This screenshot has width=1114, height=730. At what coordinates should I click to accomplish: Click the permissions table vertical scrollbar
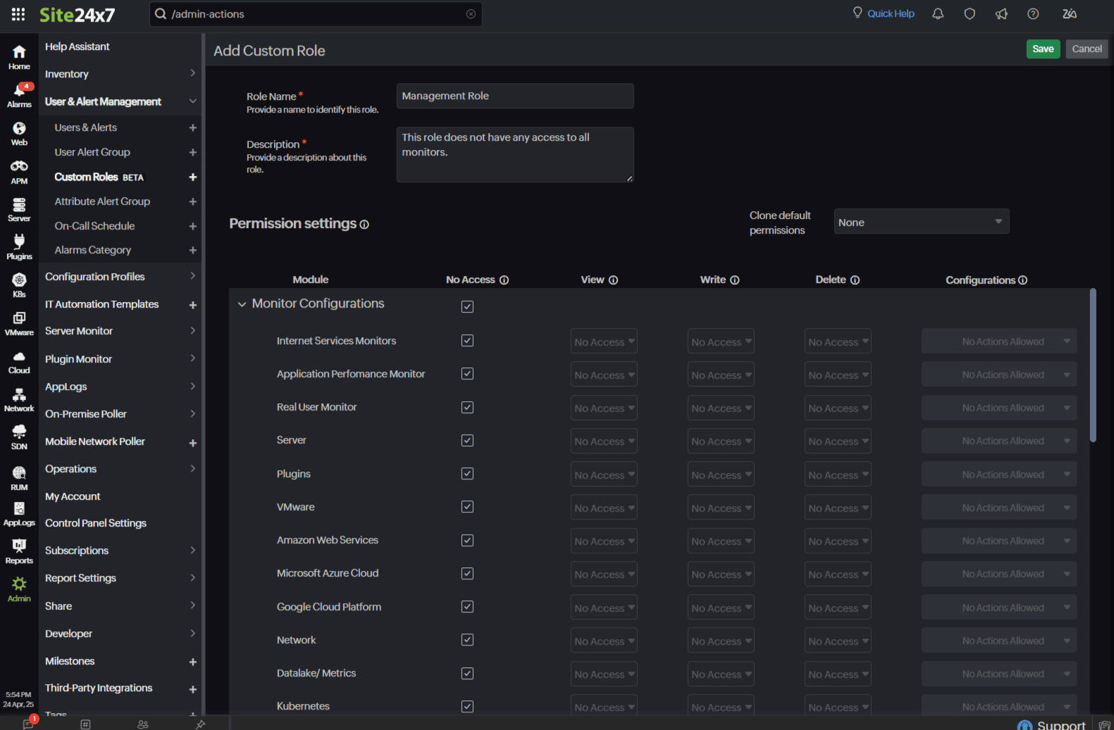1093,365
